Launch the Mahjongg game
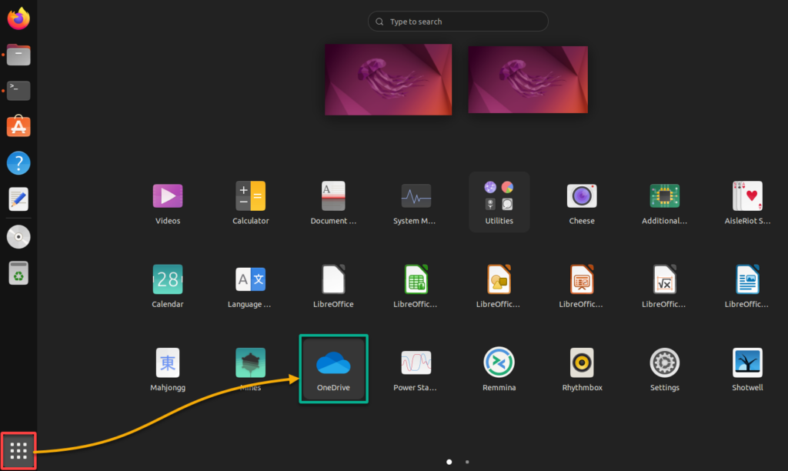 point(168,362)
